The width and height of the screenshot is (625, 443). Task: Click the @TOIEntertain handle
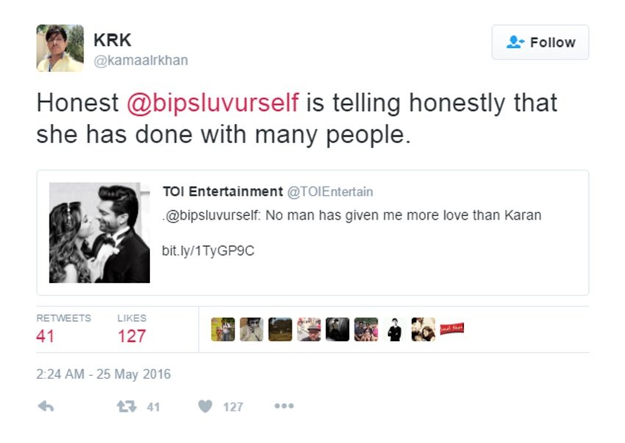click(330, 192)
